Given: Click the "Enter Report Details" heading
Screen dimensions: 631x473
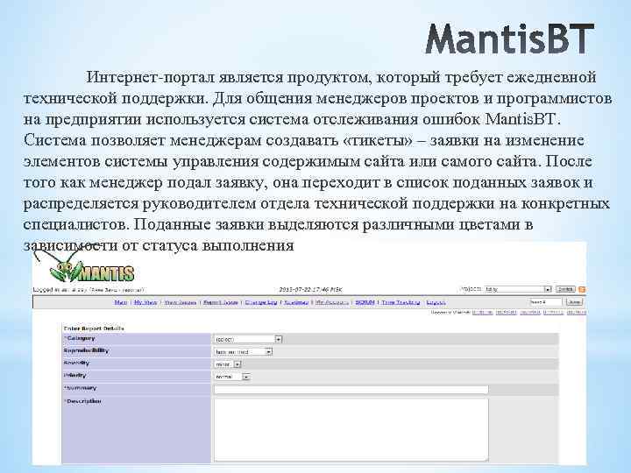Looking at the screenshot, I should (x=94, y=328).
